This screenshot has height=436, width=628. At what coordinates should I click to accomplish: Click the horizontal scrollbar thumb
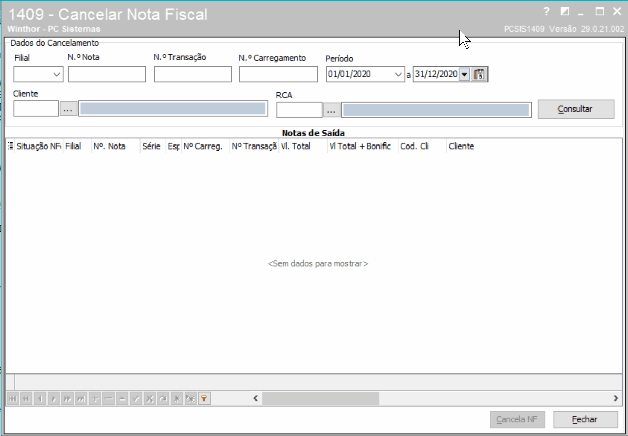pyautogui.click(x=321, y=398)
